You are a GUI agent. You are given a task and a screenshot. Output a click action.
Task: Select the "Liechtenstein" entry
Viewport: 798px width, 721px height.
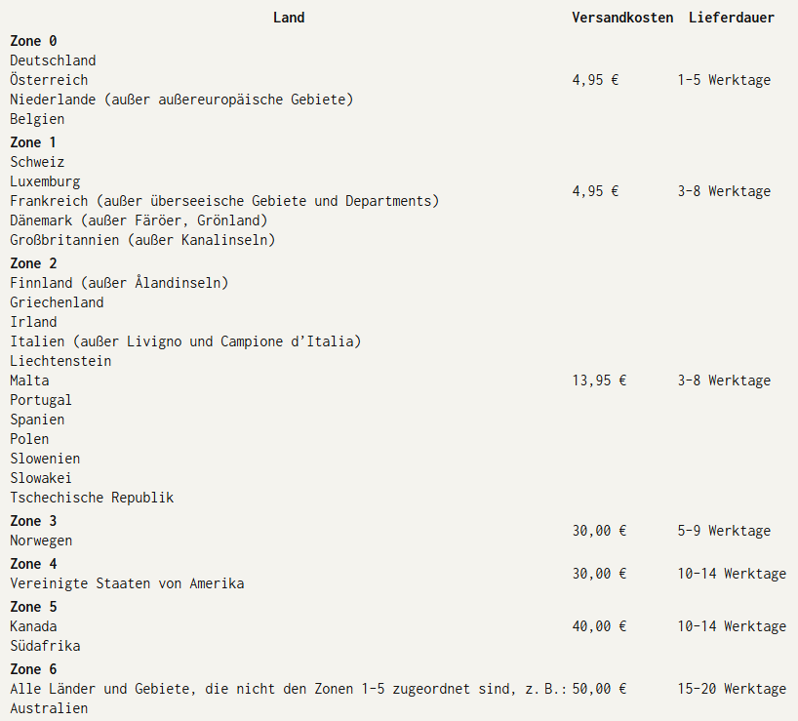click(60, 361)
